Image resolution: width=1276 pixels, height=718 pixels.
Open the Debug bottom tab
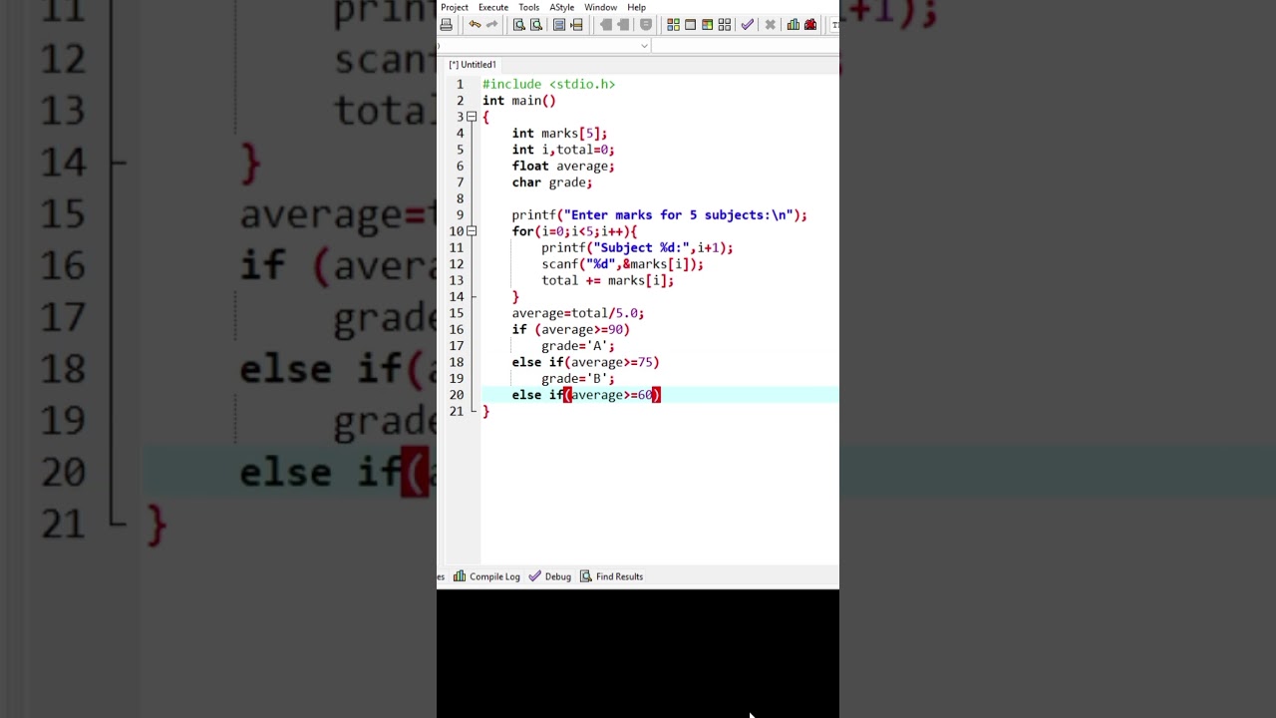(x=550, y=576)
